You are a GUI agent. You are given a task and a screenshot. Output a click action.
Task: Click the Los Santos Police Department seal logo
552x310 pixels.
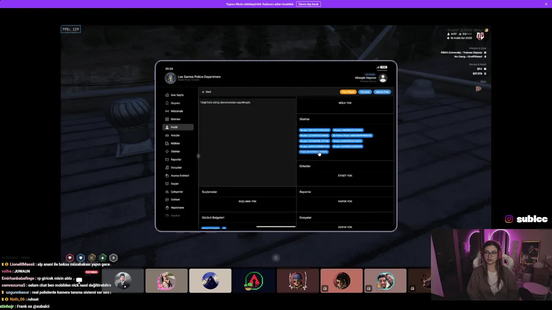pos(170,78)
